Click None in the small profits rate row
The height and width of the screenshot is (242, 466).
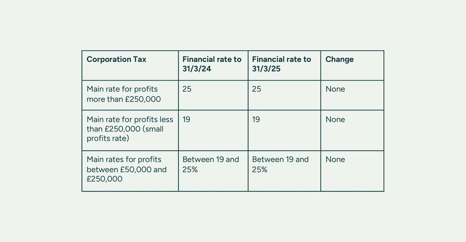coord(335,120)
